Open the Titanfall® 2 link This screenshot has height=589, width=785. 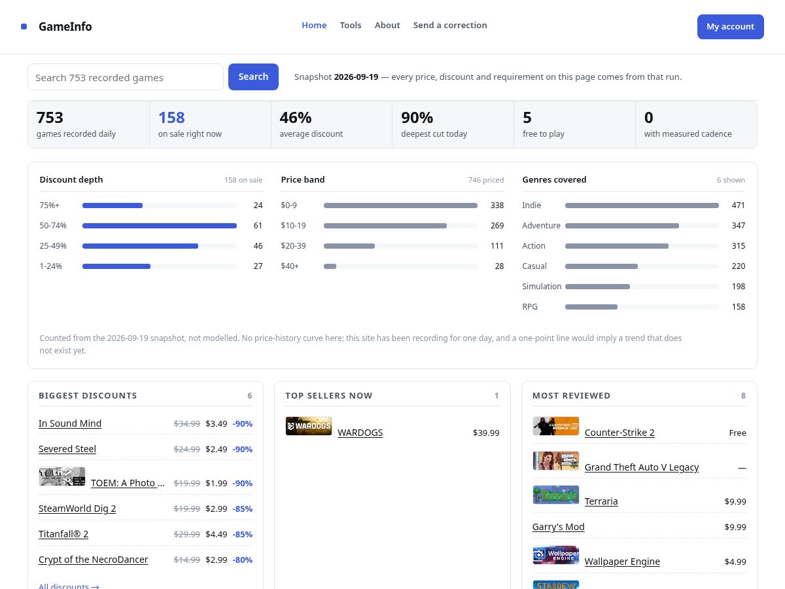[x=63, y=534]
